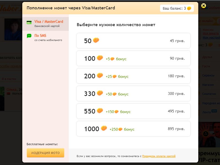Viewport: 220px width, 165px height.
Task: Click the coin icon next to 550
Action: 100,111
